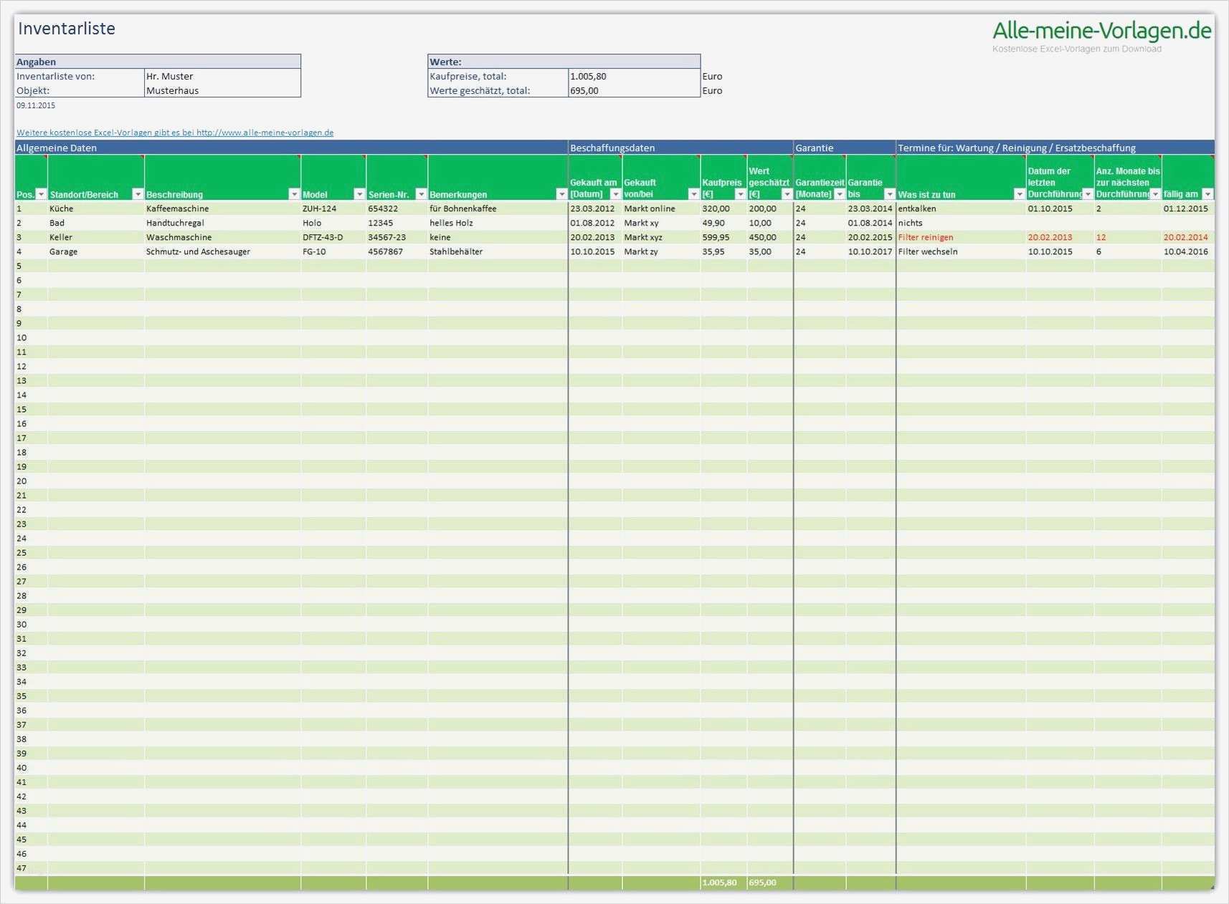Follow the kostenlose Excel-Vorlagen hyperlink

176,132
